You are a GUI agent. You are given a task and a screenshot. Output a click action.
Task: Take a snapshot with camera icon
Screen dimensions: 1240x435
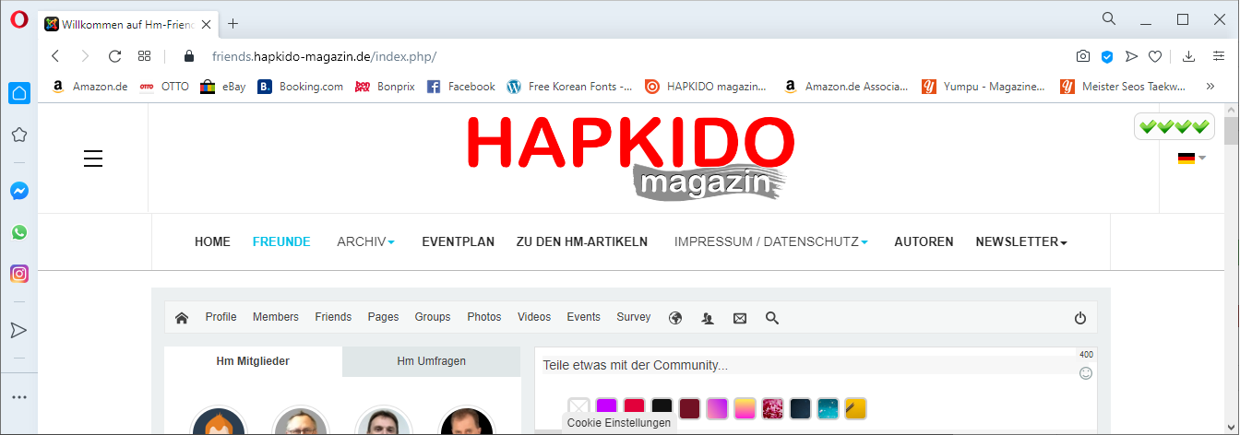click(1083, 56)
